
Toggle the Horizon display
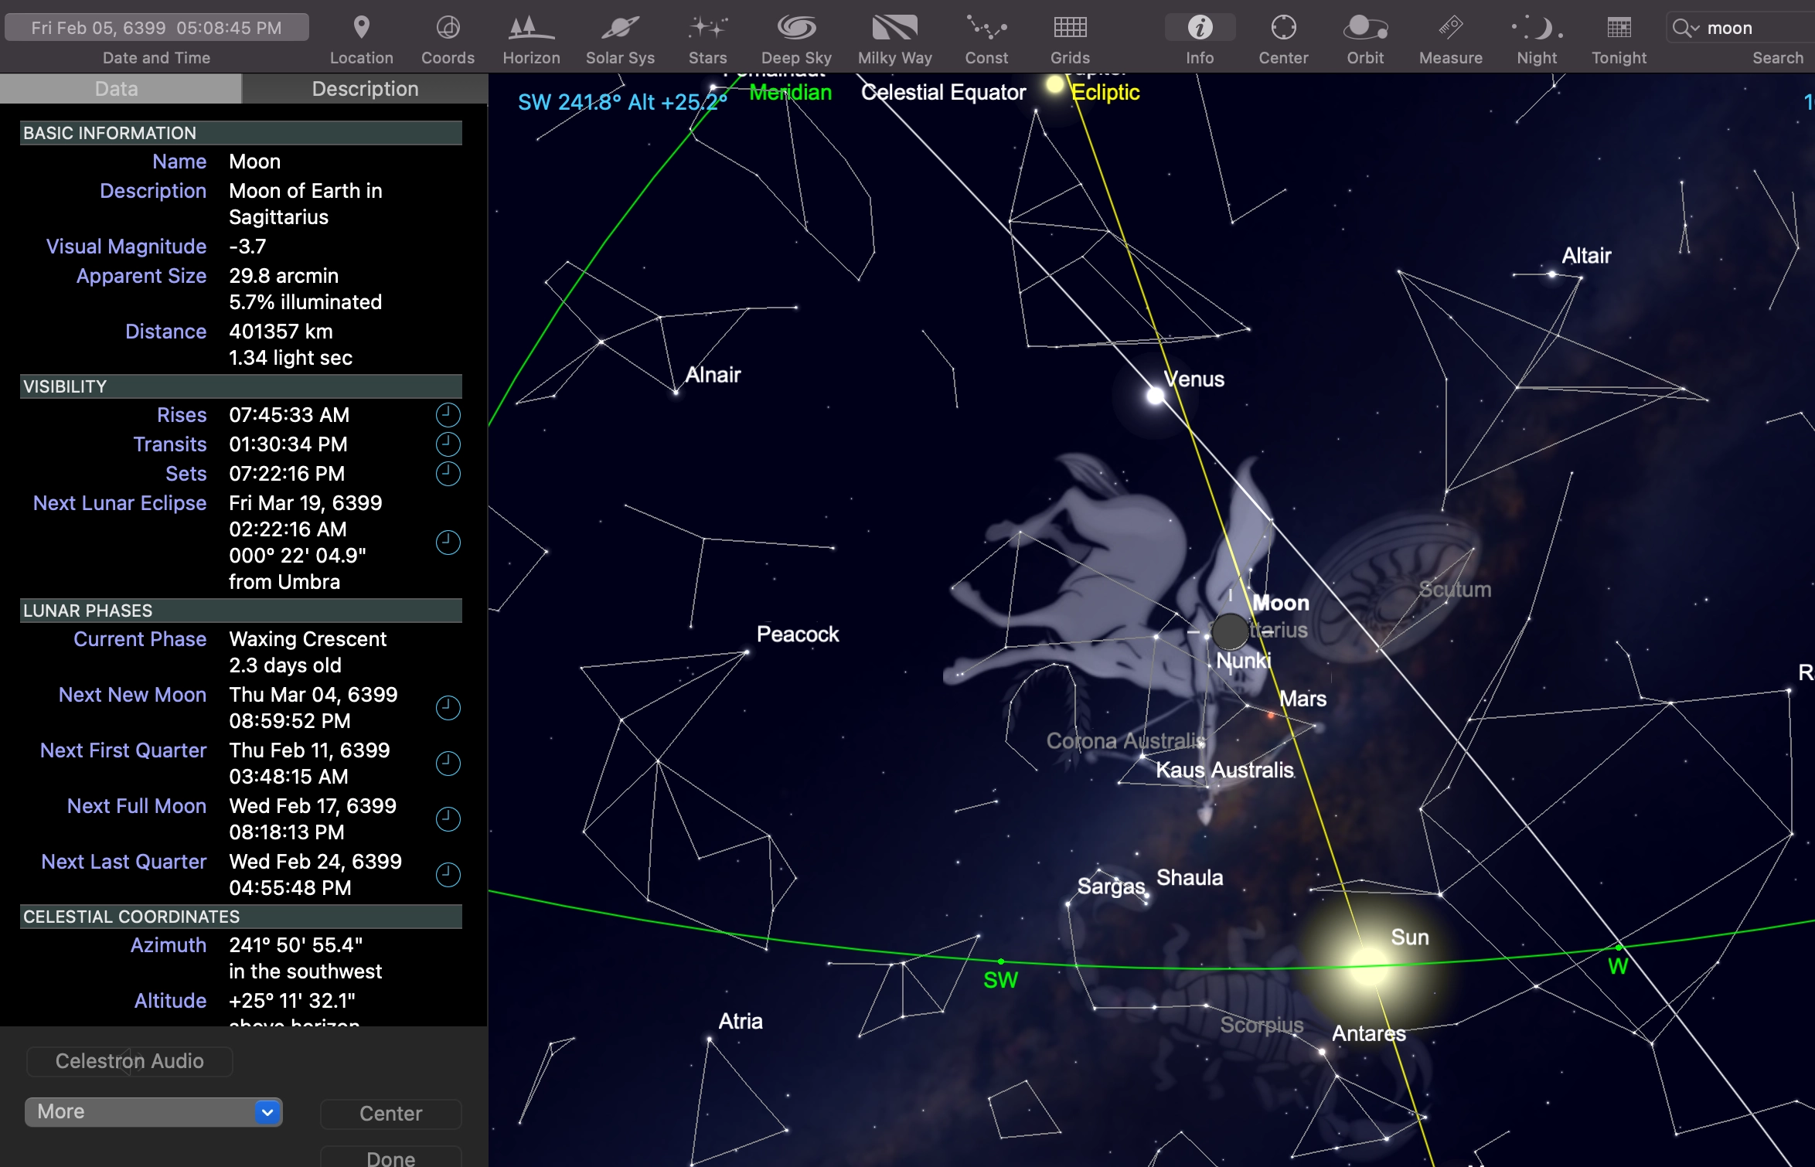[531, 29]
